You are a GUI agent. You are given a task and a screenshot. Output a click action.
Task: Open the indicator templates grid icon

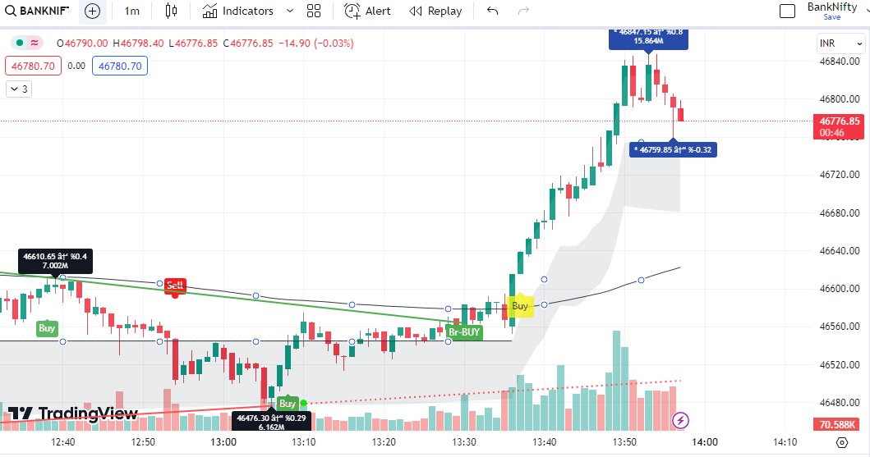point(314,11)
